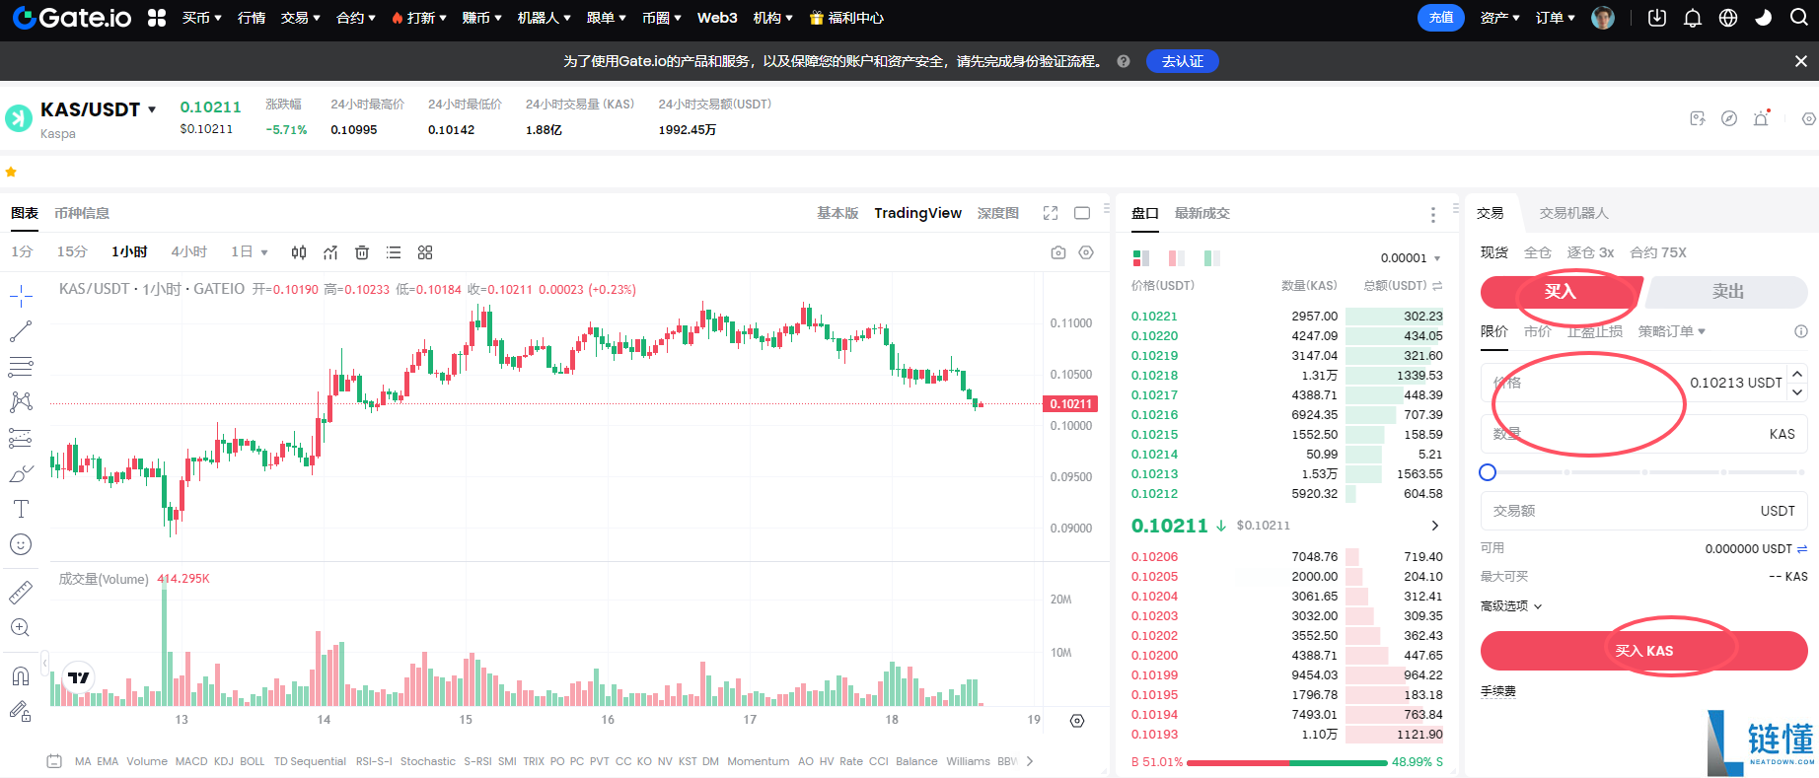
Task: Click the order amount percentage slider handle
Action: [1488, 472]
